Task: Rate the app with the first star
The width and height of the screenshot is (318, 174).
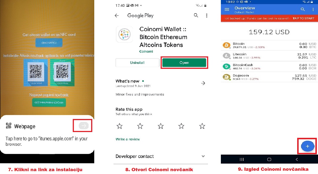Action: click(x=120, y=126)
